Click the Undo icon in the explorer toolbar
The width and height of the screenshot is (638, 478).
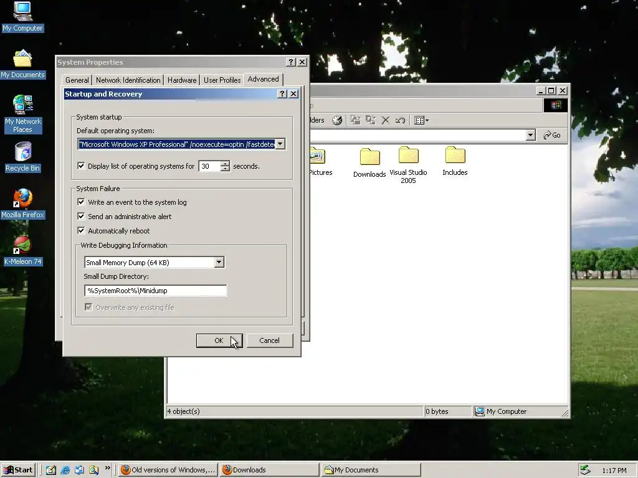401,120
